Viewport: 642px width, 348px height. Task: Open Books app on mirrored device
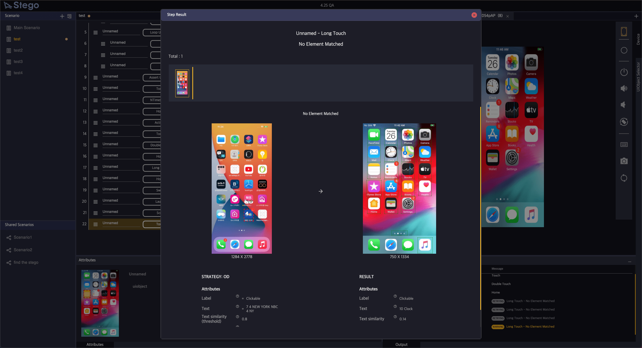[512, 134]
